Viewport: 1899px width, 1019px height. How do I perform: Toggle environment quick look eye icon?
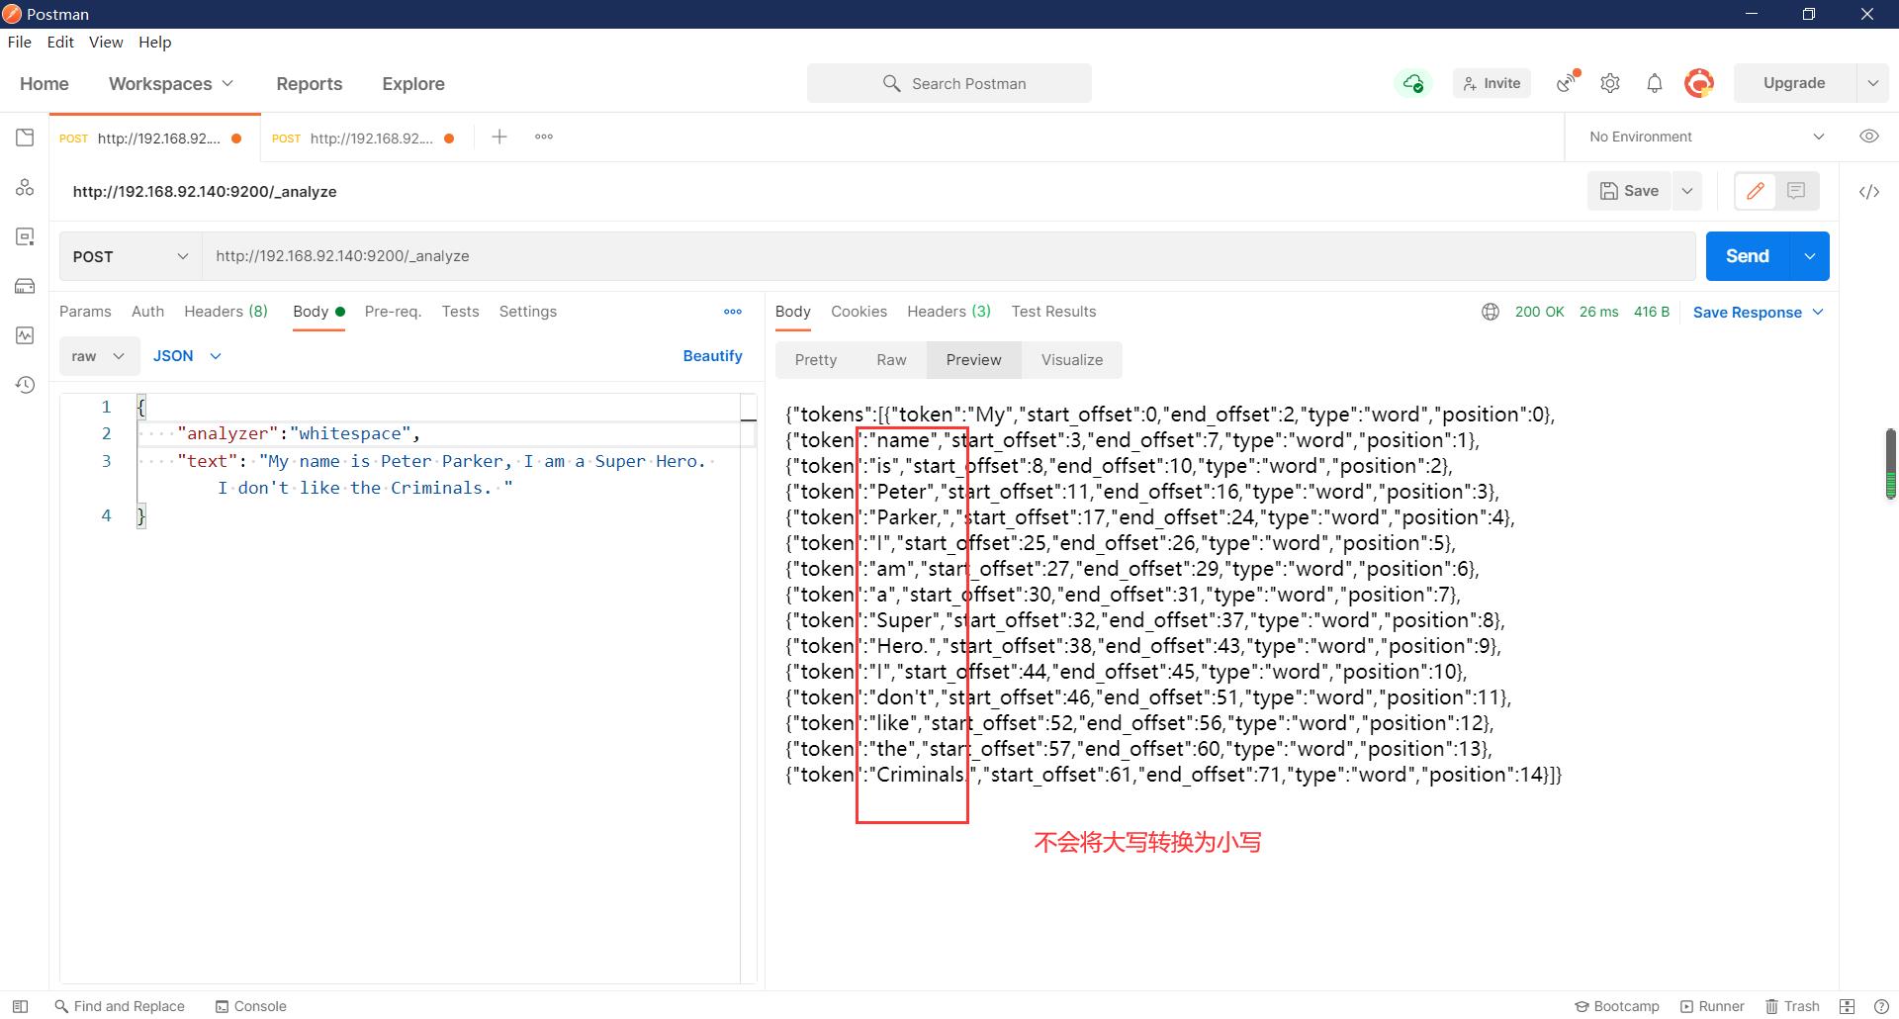tap(1869, 137)
